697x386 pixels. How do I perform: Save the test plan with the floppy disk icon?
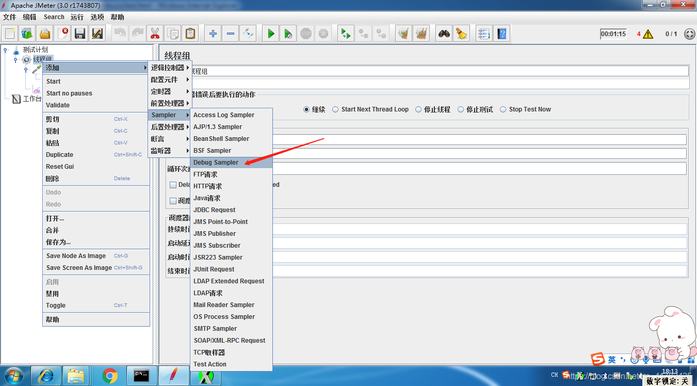pos(80,34)
